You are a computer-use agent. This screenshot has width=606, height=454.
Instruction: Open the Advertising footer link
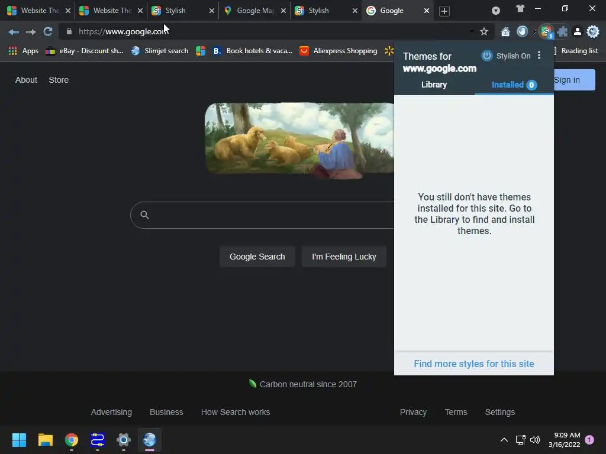pyautogui.click(x=111, y=412)
